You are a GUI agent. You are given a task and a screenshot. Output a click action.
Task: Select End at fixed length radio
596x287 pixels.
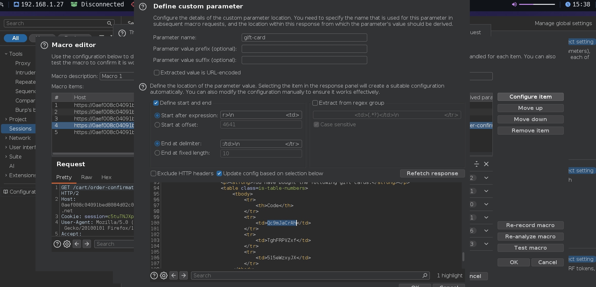pyautogui.click(x=157, y=153)
